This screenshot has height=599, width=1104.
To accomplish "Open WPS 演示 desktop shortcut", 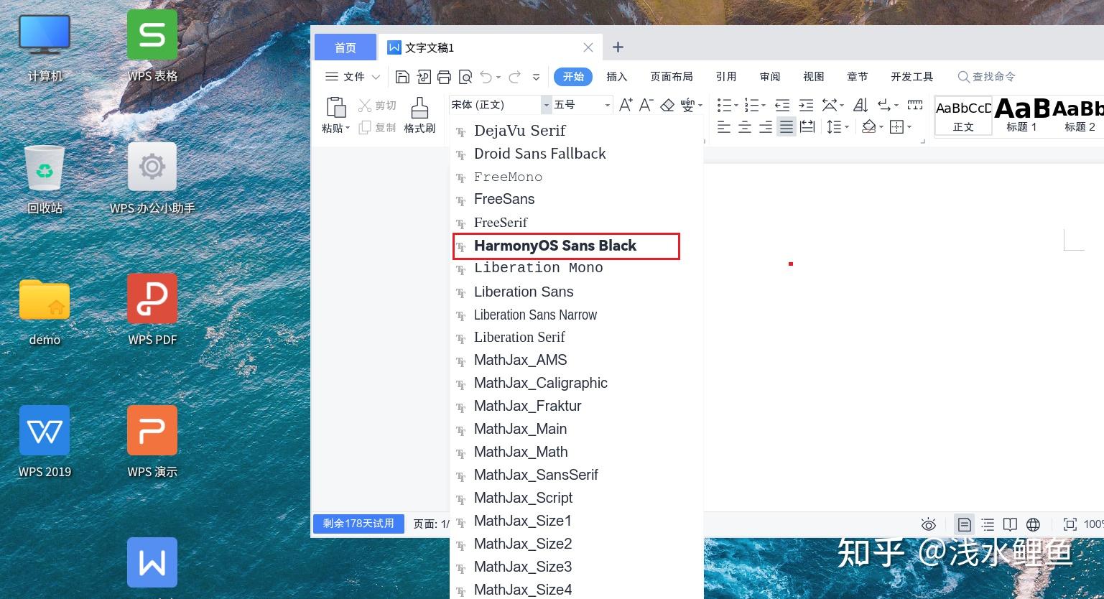I will click(152, 442).
